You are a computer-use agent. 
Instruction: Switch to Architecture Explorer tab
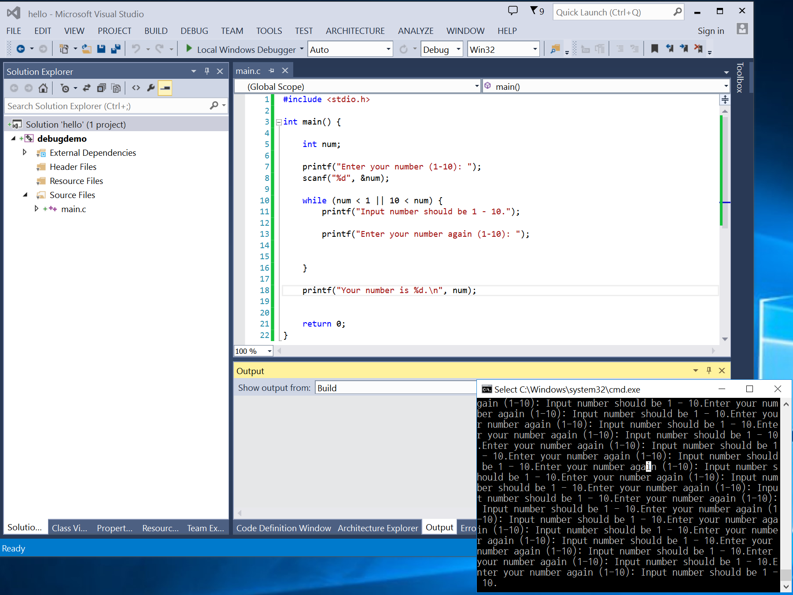click(x=378, y=528)
